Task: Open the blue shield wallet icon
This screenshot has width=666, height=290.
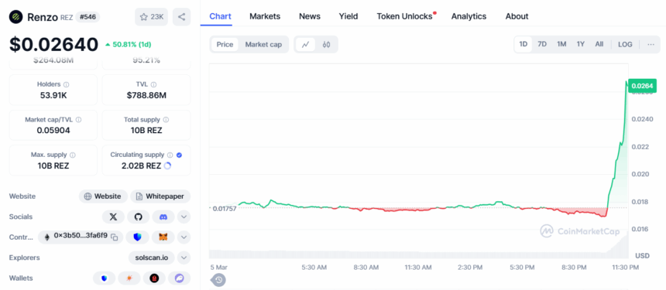Action: 104,278
